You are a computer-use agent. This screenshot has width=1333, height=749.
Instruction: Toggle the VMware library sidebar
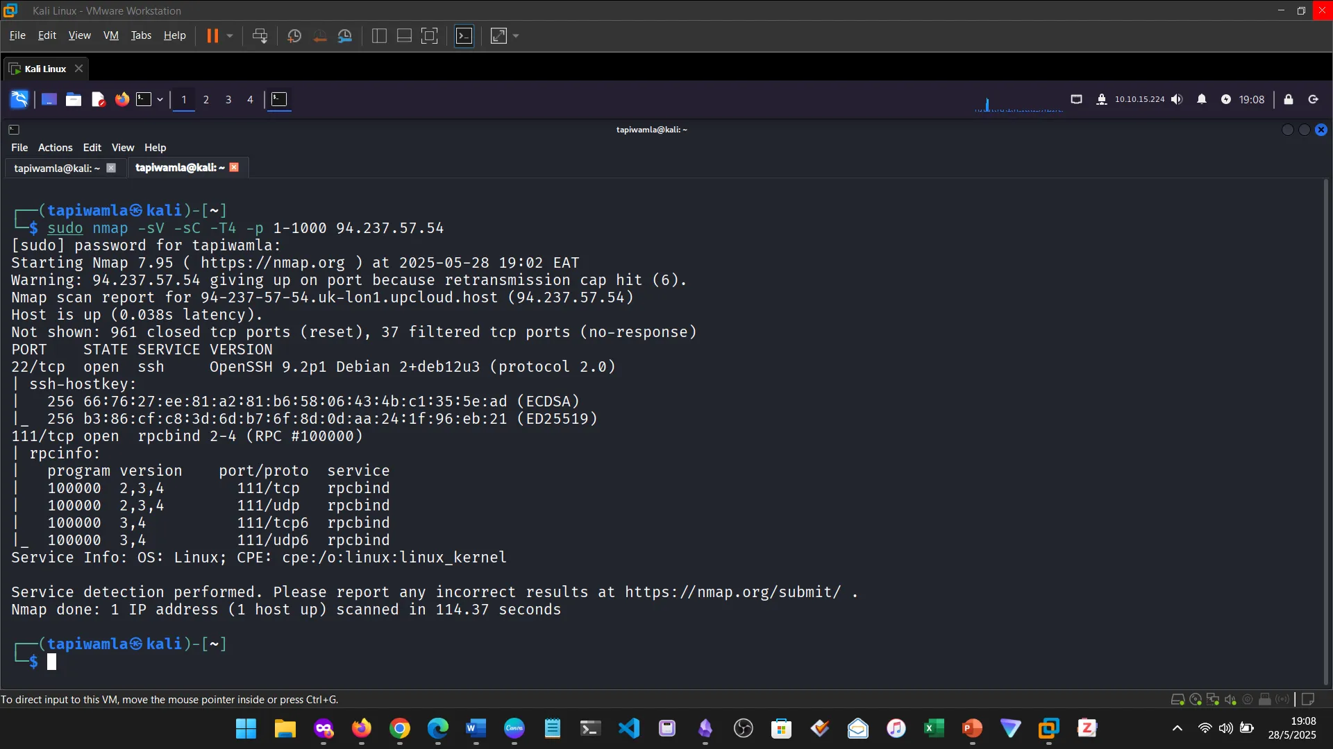click(x=378, y=35)
